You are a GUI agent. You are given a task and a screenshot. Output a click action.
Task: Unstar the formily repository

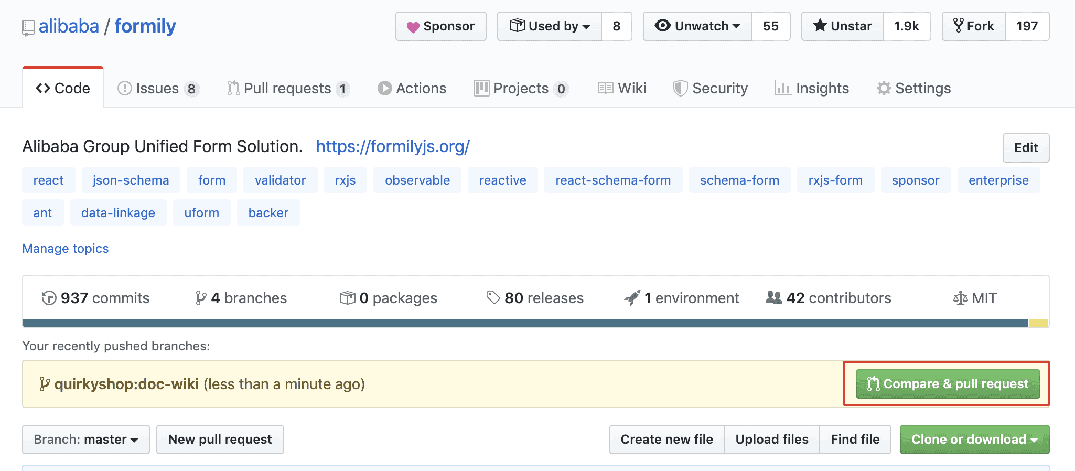843,26
